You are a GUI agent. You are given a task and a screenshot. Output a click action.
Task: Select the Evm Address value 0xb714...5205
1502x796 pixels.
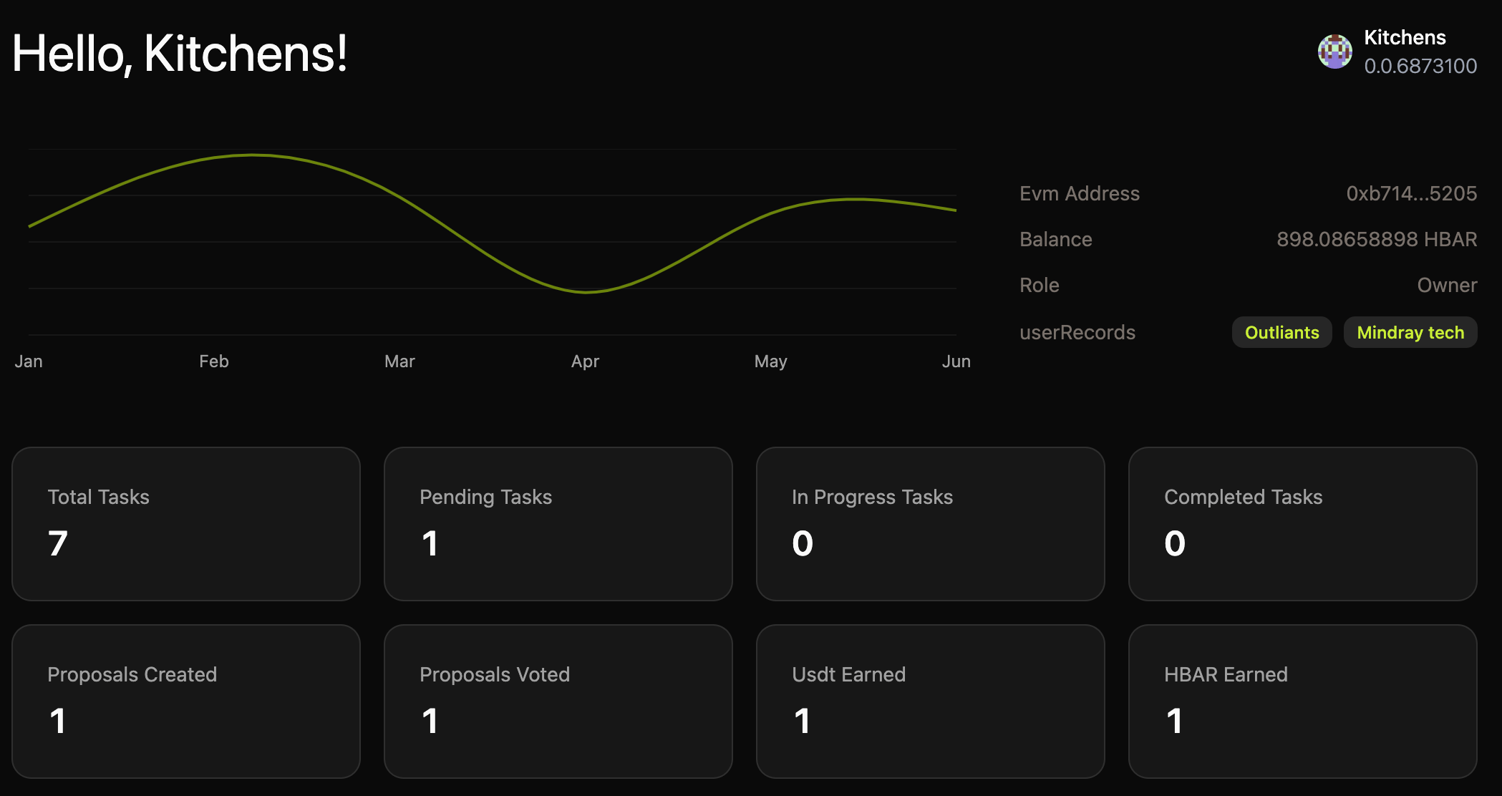click(1411, 193)
